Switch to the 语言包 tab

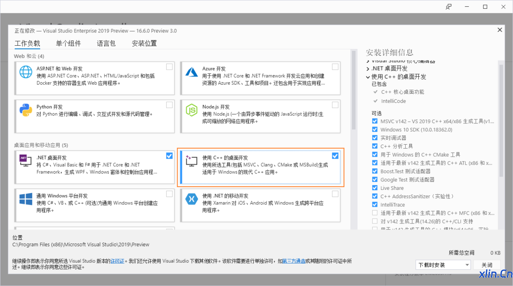pyautogui.click(x=106, y=43)
